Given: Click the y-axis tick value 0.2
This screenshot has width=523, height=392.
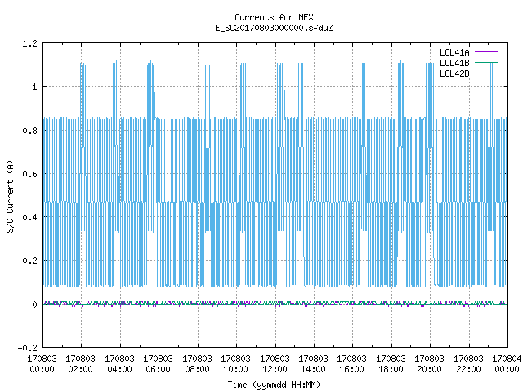Looking at the screenshot, I should coord(29,261).
